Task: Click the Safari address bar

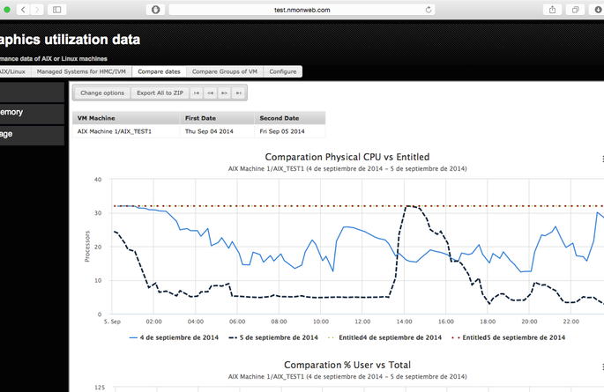Action: click(300, 9)
